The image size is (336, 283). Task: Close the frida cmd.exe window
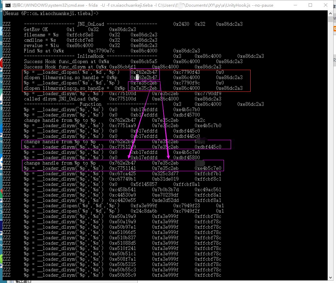click(x=325, y=5)
